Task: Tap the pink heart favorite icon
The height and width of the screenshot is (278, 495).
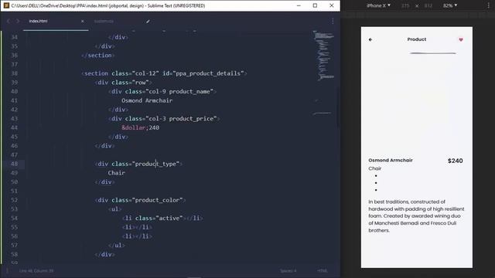Action: point(461,39)
